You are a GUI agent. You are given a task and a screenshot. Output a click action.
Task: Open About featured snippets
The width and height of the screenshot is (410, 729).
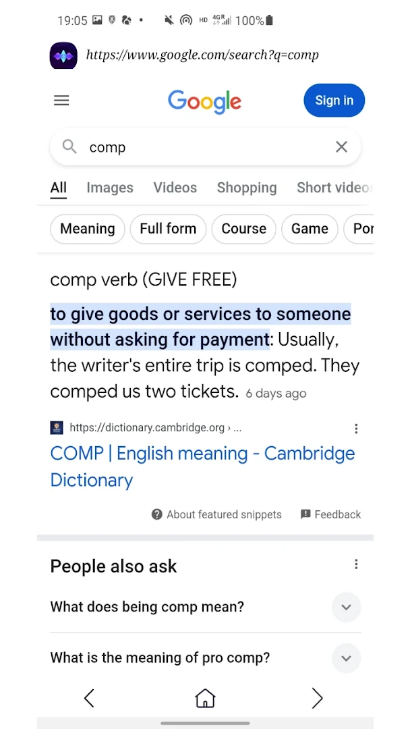click(x=216, y=514)
